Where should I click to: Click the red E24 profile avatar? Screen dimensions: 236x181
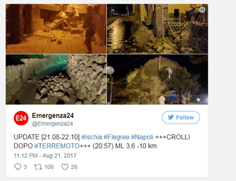[21, 118]
